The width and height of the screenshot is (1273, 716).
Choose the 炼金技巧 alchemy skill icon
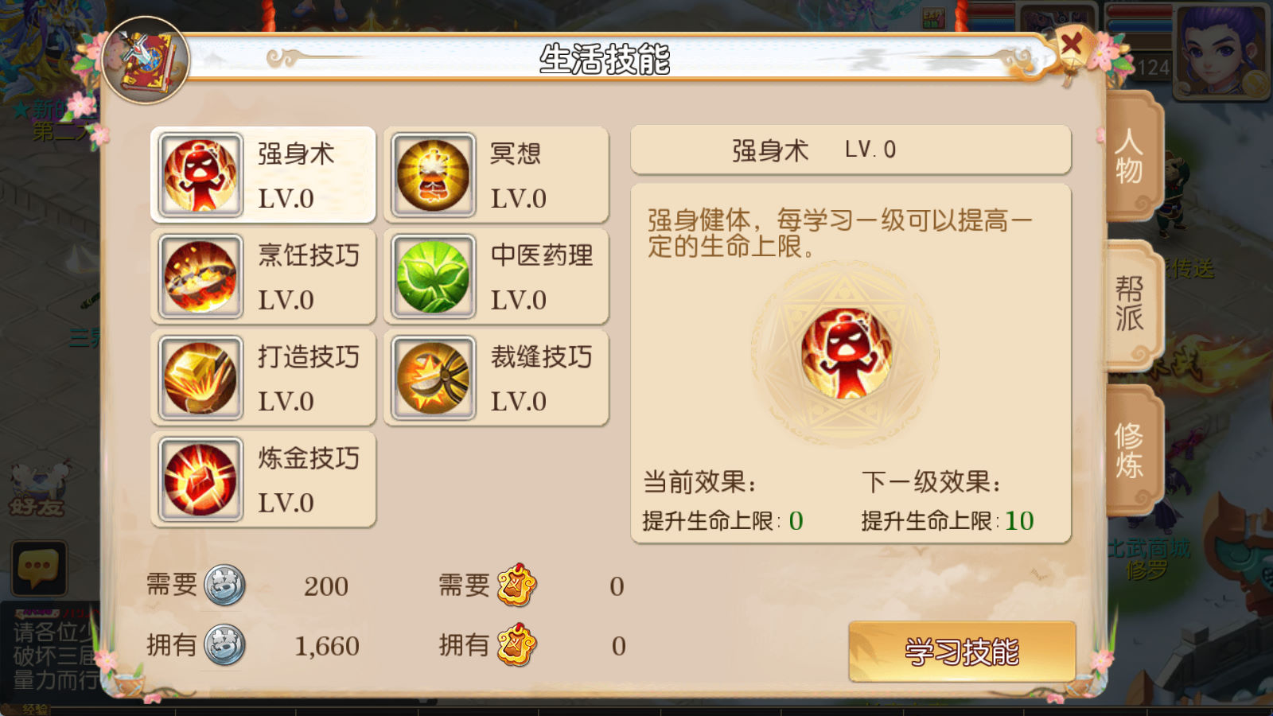coord(200,480)
